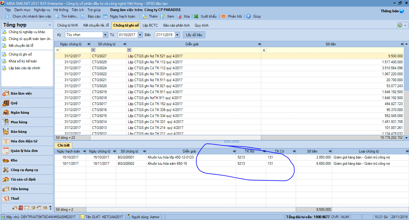This screenshot has width=409, height=220.
Task: Click the Xóa (Delete) toolbar icon
Action: click(x=180, y=16)
